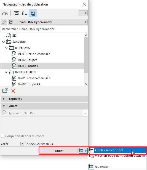Add a new folder with plus icon
Image resolution: width=147 pixels, height=170 pixels.
tap(5, 91)
